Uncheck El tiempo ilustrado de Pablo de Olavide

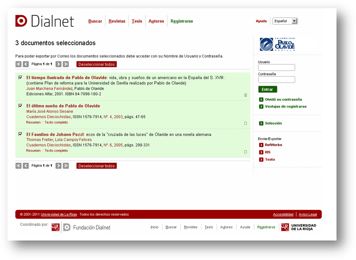coord(21,78)
